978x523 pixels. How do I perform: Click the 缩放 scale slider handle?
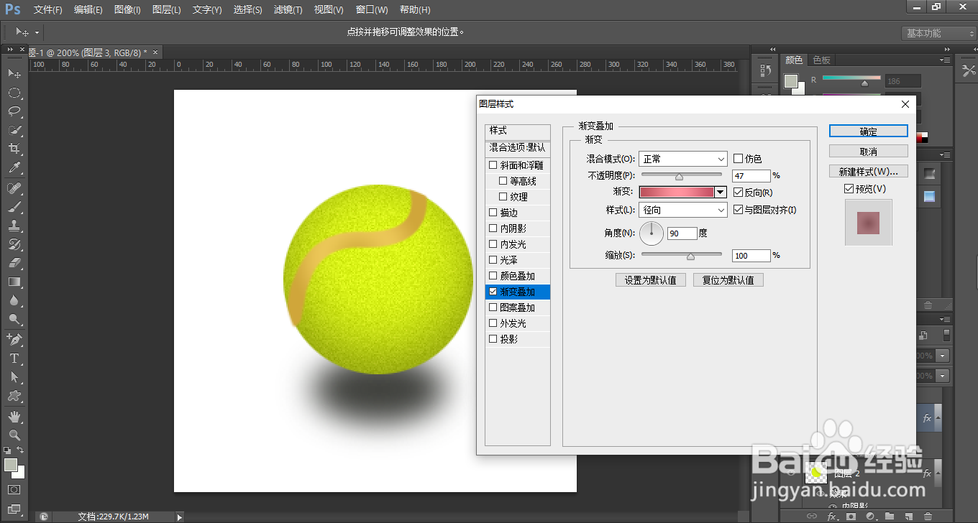tap(691, 256)
